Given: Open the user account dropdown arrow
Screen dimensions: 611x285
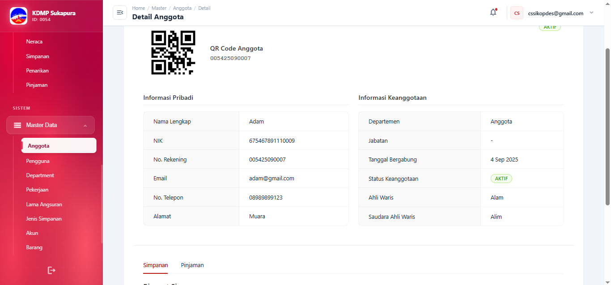Looking at the screenshot, I should tap(591, 13).
